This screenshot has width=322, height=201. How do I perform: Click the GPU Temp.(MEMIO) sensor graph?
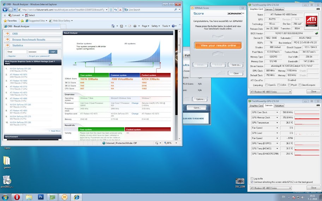[307, 148]
